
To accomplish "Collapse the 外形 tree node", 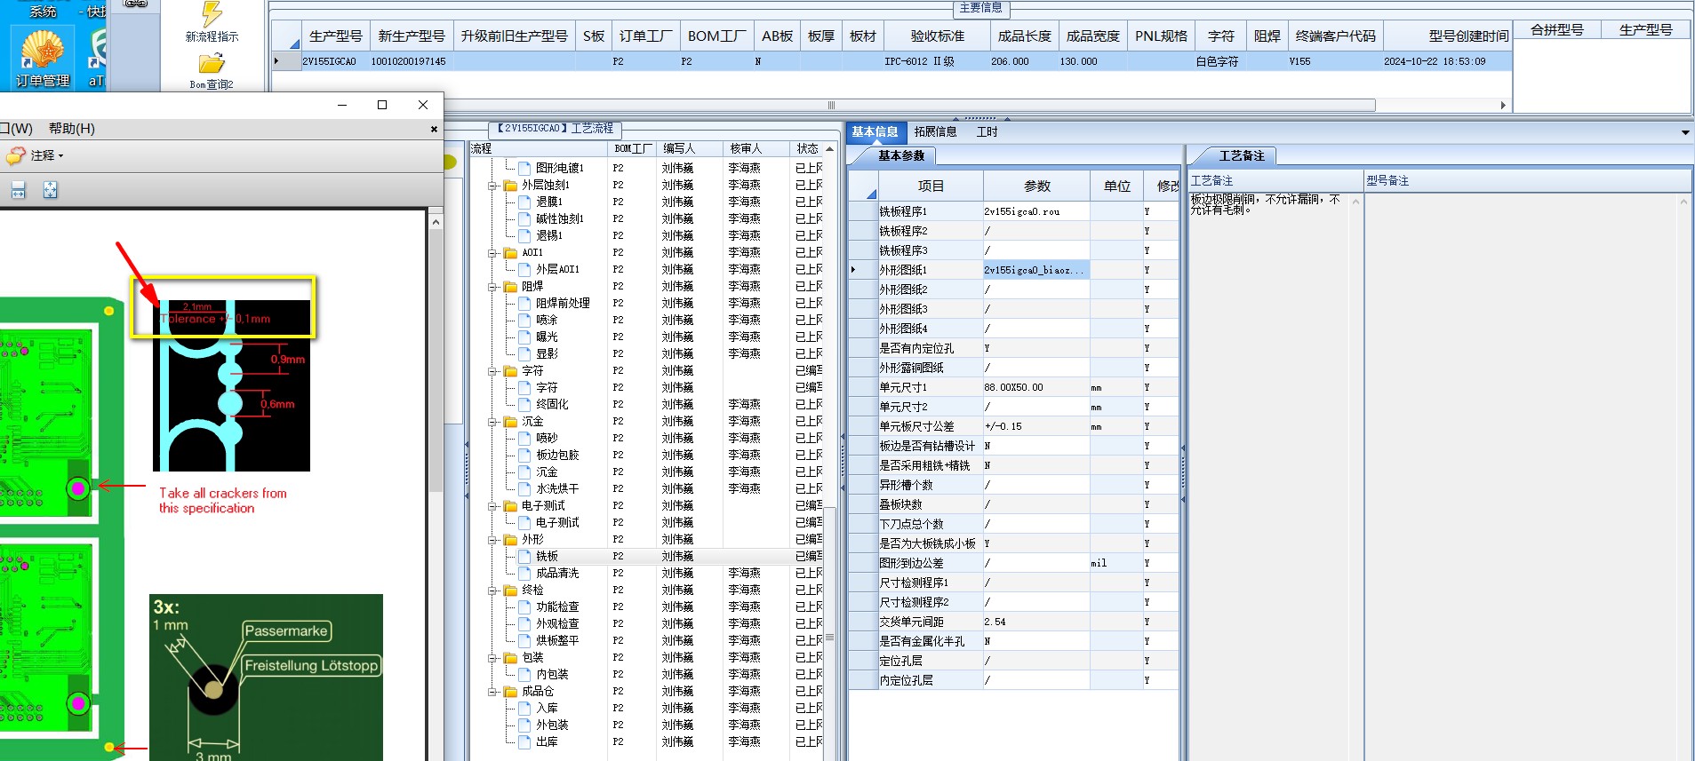I will tap(492, 540).
